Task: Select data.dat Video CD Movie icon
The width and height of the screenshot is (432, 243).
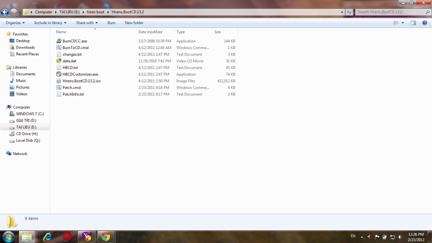Action: pyautogui.click(x=59, y=61)
